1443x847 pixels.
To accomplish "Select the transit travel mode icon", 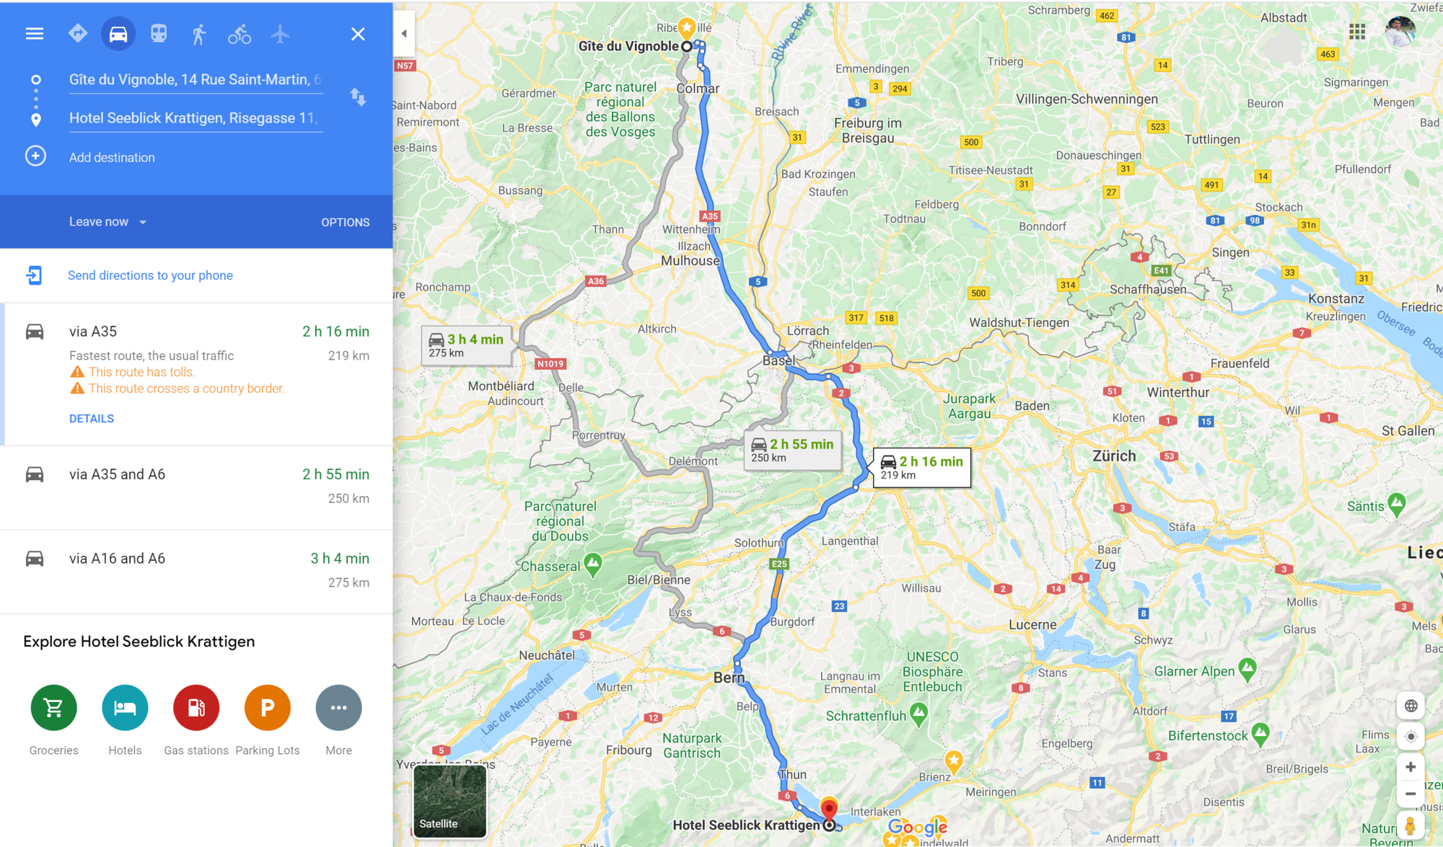I will [x=159, y=34].
